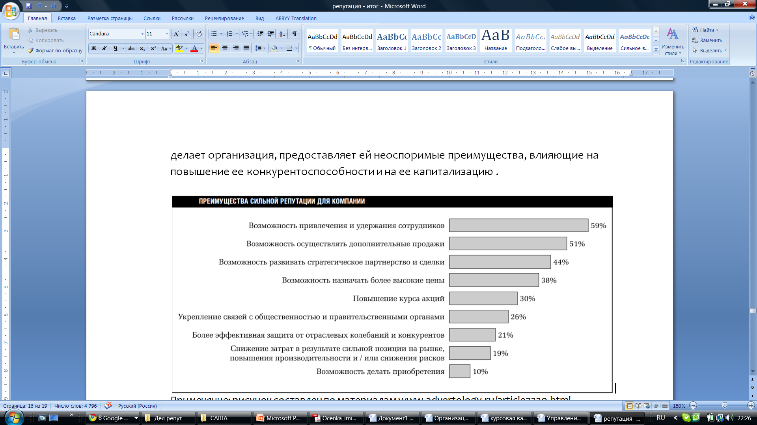757x425 pixels.
Task: Toggle show paragraph marks (¶)
Action: pos(295,34)
